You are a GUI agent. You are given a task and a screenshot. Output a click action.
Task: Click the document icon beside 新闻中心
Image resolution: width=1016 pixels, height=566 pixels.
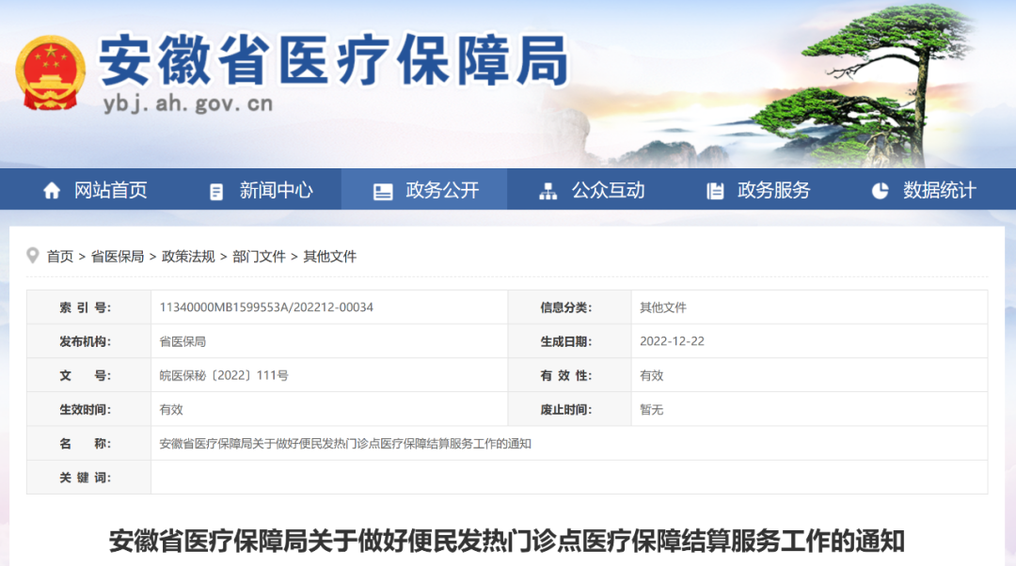coord(216,191)
